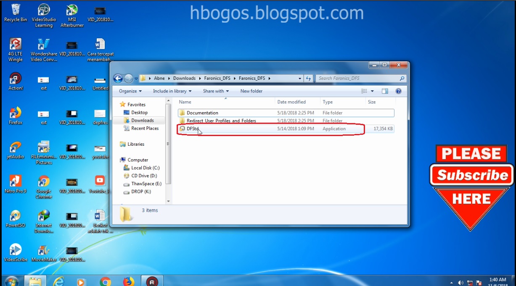Toggle the preview pane in Explorer
Viewport: 516px width, 286px height.
click(x=385, y=91)
